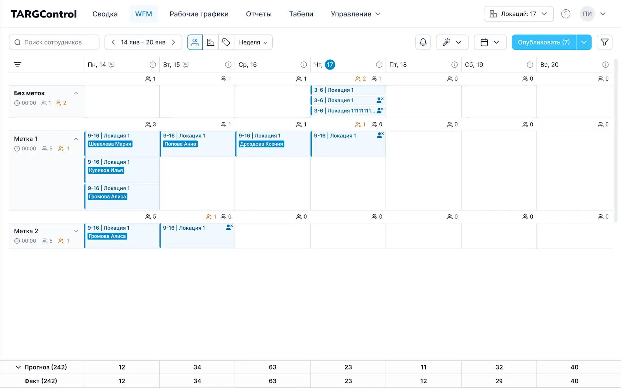Click the sort lines icon above groups

[x=17, y=65]
